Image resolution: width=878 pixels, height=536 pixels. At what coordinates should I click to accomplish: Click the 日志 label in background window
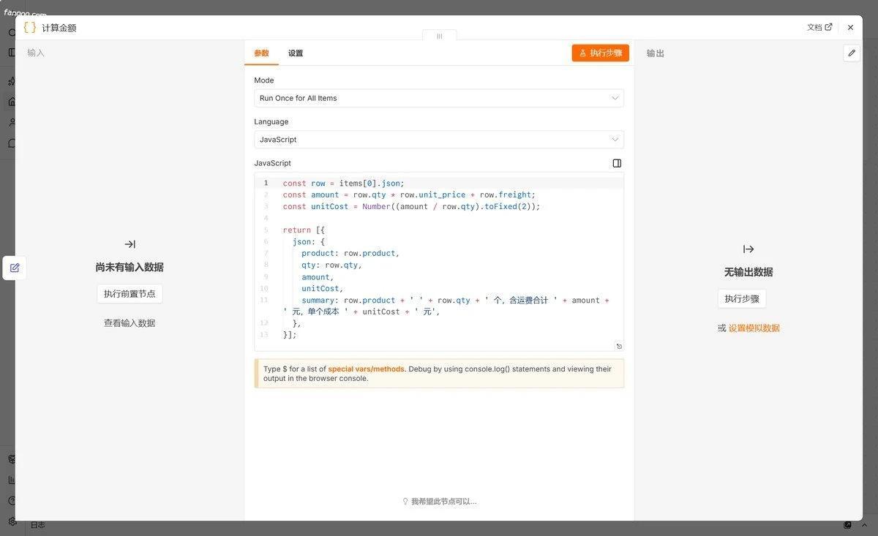[37, 525]
